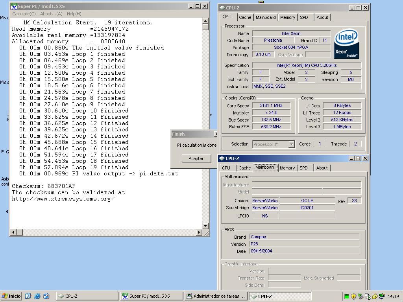The width and height of the screenshot is (403, 302).
Task: Open the Inicio start menu
Action: coord(11,296)
